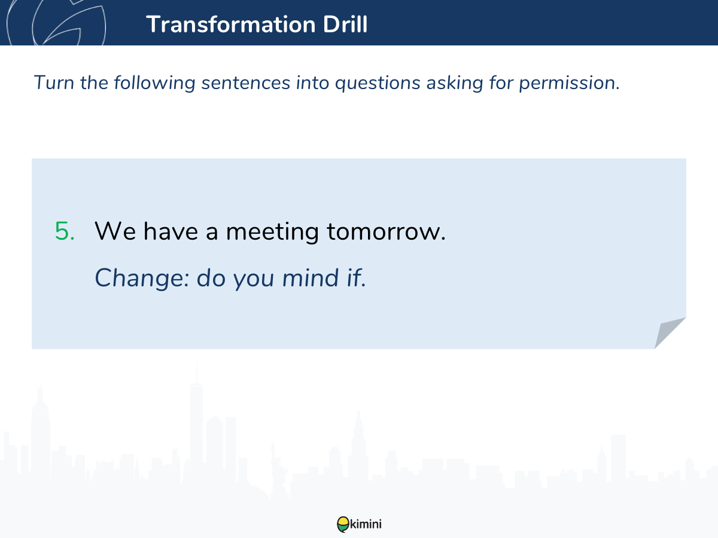Open the kimini brand name text
This screenshot has width=718, height=538.
[x=366, y=524]
